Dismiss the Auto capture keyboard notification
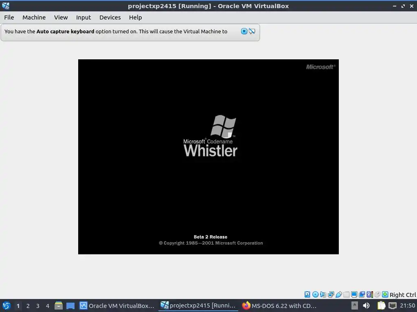Viewport: 417px width, 312px height. click(x=244, y=31)
